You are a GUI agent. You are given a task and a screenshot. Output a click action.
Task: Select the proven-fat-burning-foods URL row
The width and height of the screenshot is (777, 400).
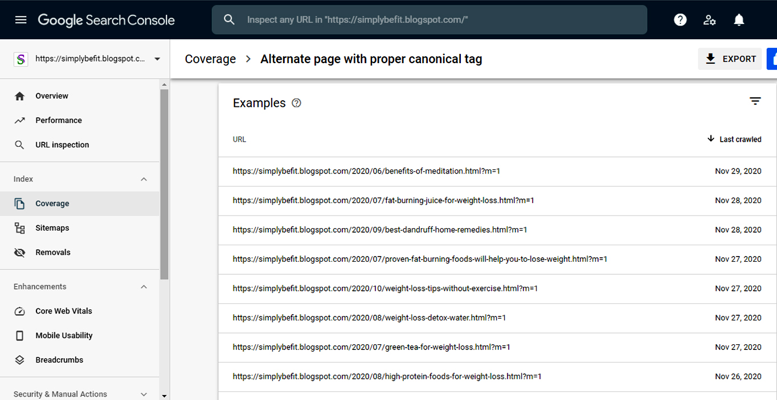pyautogui.click(x=497, y=259)
